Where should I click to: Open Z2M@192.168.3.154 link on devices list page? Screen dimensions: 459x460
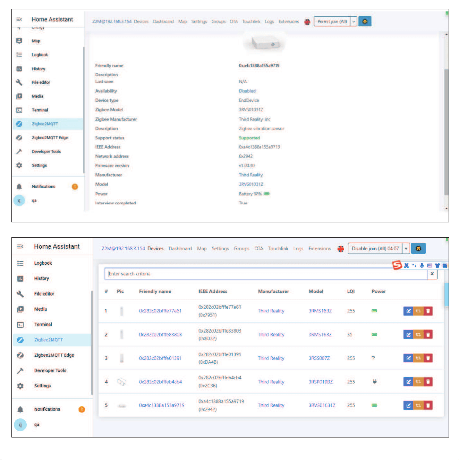[123, 249]
